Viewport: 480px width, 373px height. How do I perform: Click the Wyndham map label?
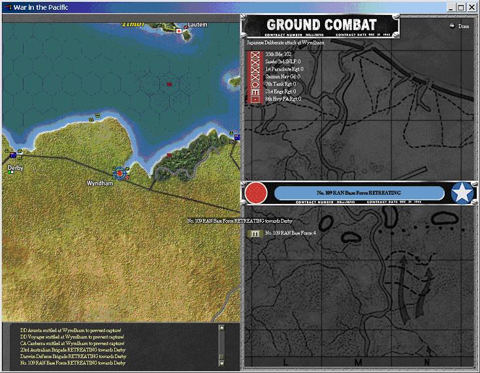100,184
